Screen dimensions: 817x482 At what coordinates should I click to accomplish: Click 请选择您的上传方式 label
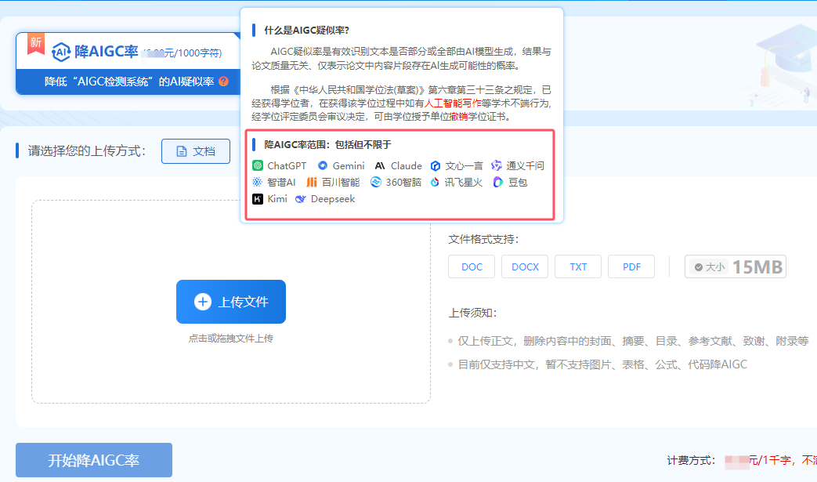[x=86, y=150]
